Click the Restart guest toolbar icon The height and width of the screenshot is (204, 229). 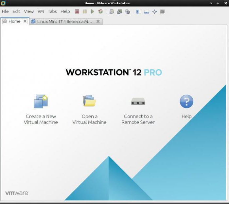(x=100, y=11)
